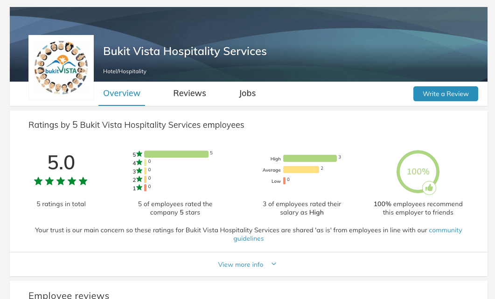Go to the Jobs tab
The width and height of the screenshot is (495, 299).
pyautogui.click(x=247, y=93)
